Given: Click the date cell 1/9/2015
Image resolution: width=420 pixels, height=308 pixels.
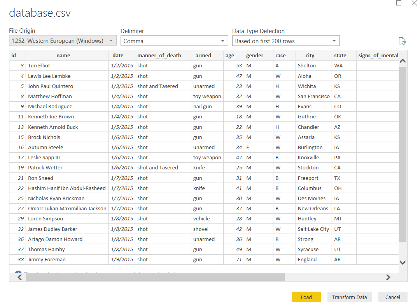Looking at the screenshot, I should point(122,260).
